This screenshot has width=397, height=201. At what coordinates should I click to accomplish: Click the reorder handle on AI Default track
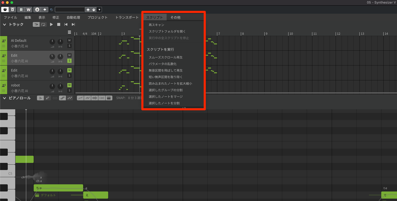coord(4,46)
